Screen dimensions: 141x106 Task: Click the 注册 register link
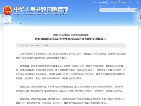pyautogui.click(x=137, y=2)
